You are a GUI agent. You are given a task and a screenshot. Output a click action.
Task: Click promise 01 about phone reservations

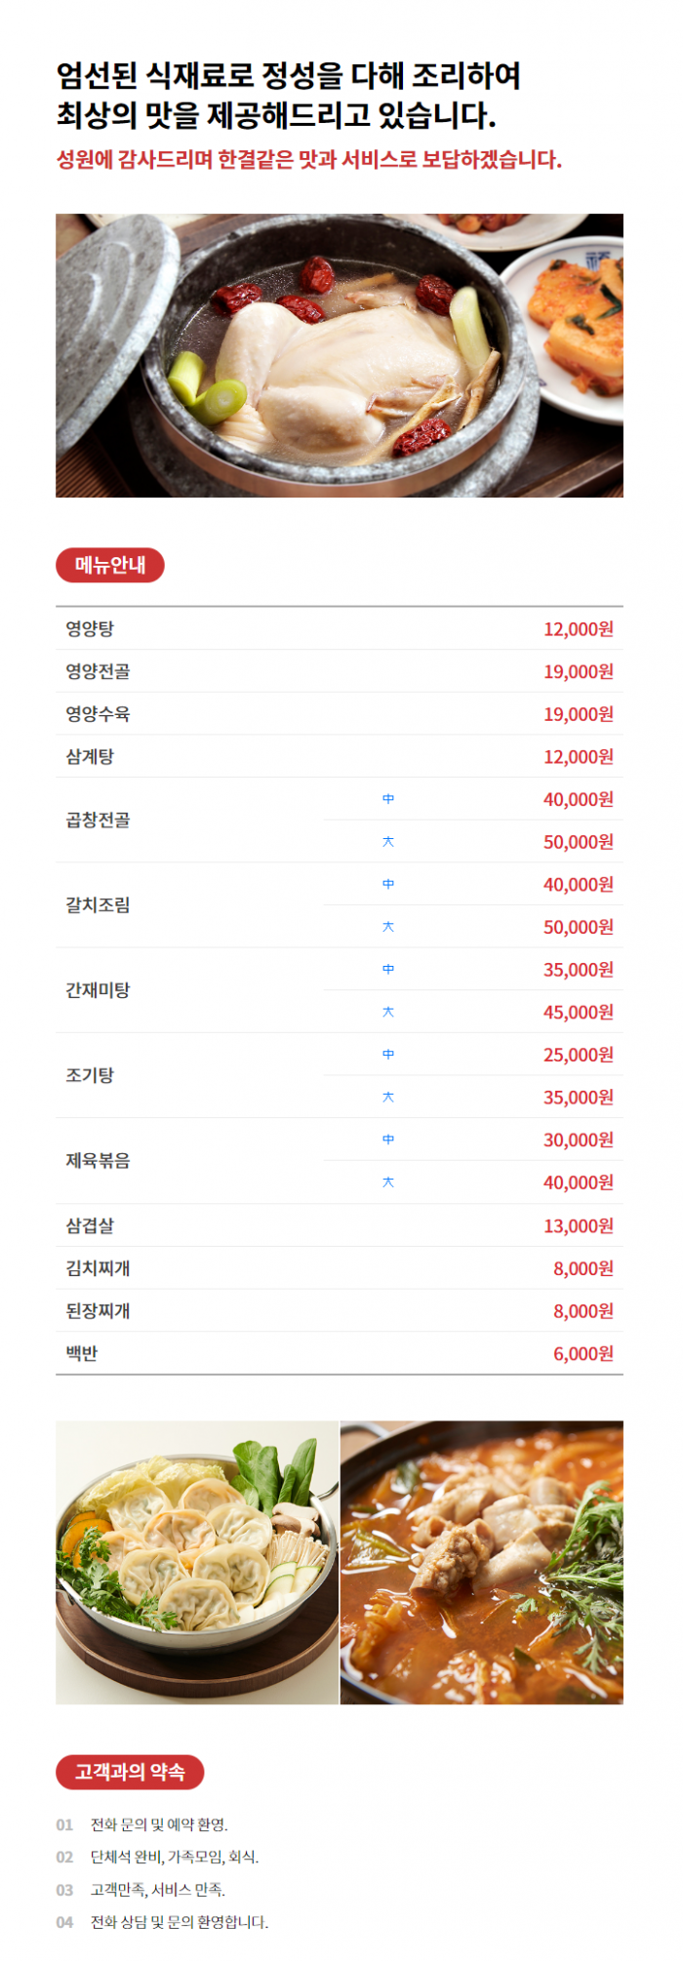pos(159,1824)
